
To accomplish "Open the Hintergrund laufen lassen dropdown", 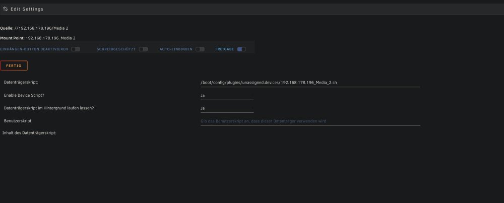I will coord(227,108).
